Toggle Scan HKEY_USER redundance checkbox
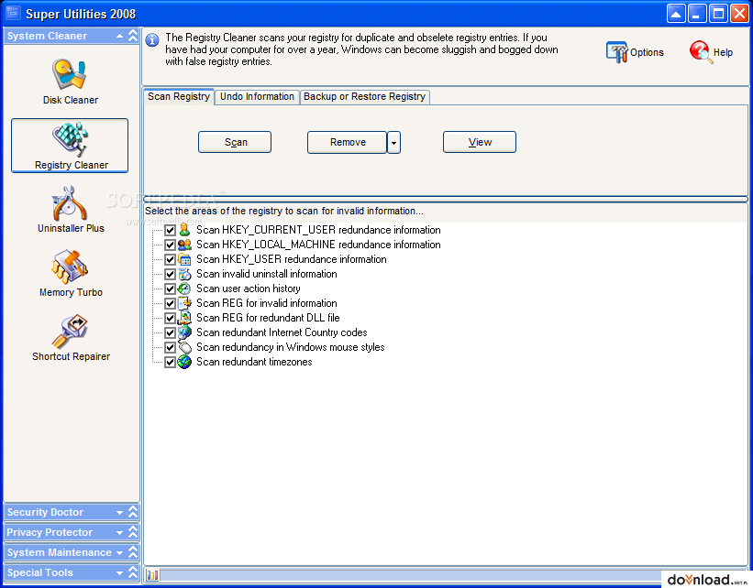753x588 pixels. click(x=170, y=259)
